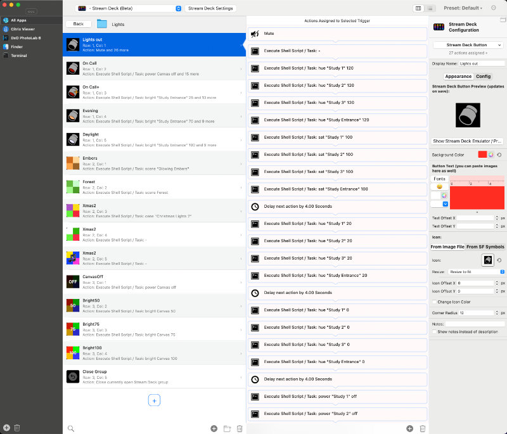
Task: Enable the Change Icon Color checkbox
Action: pyautogui.click(x=434, y=302)
